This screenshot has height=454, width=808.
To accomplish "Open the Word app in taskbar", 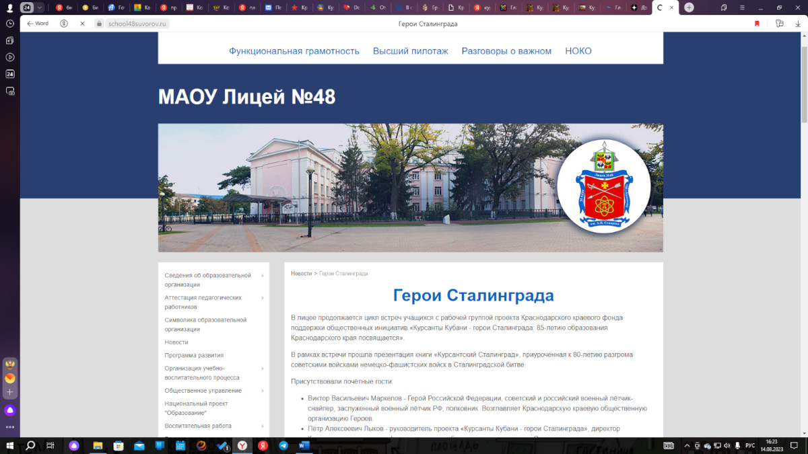I will point(304,446).
